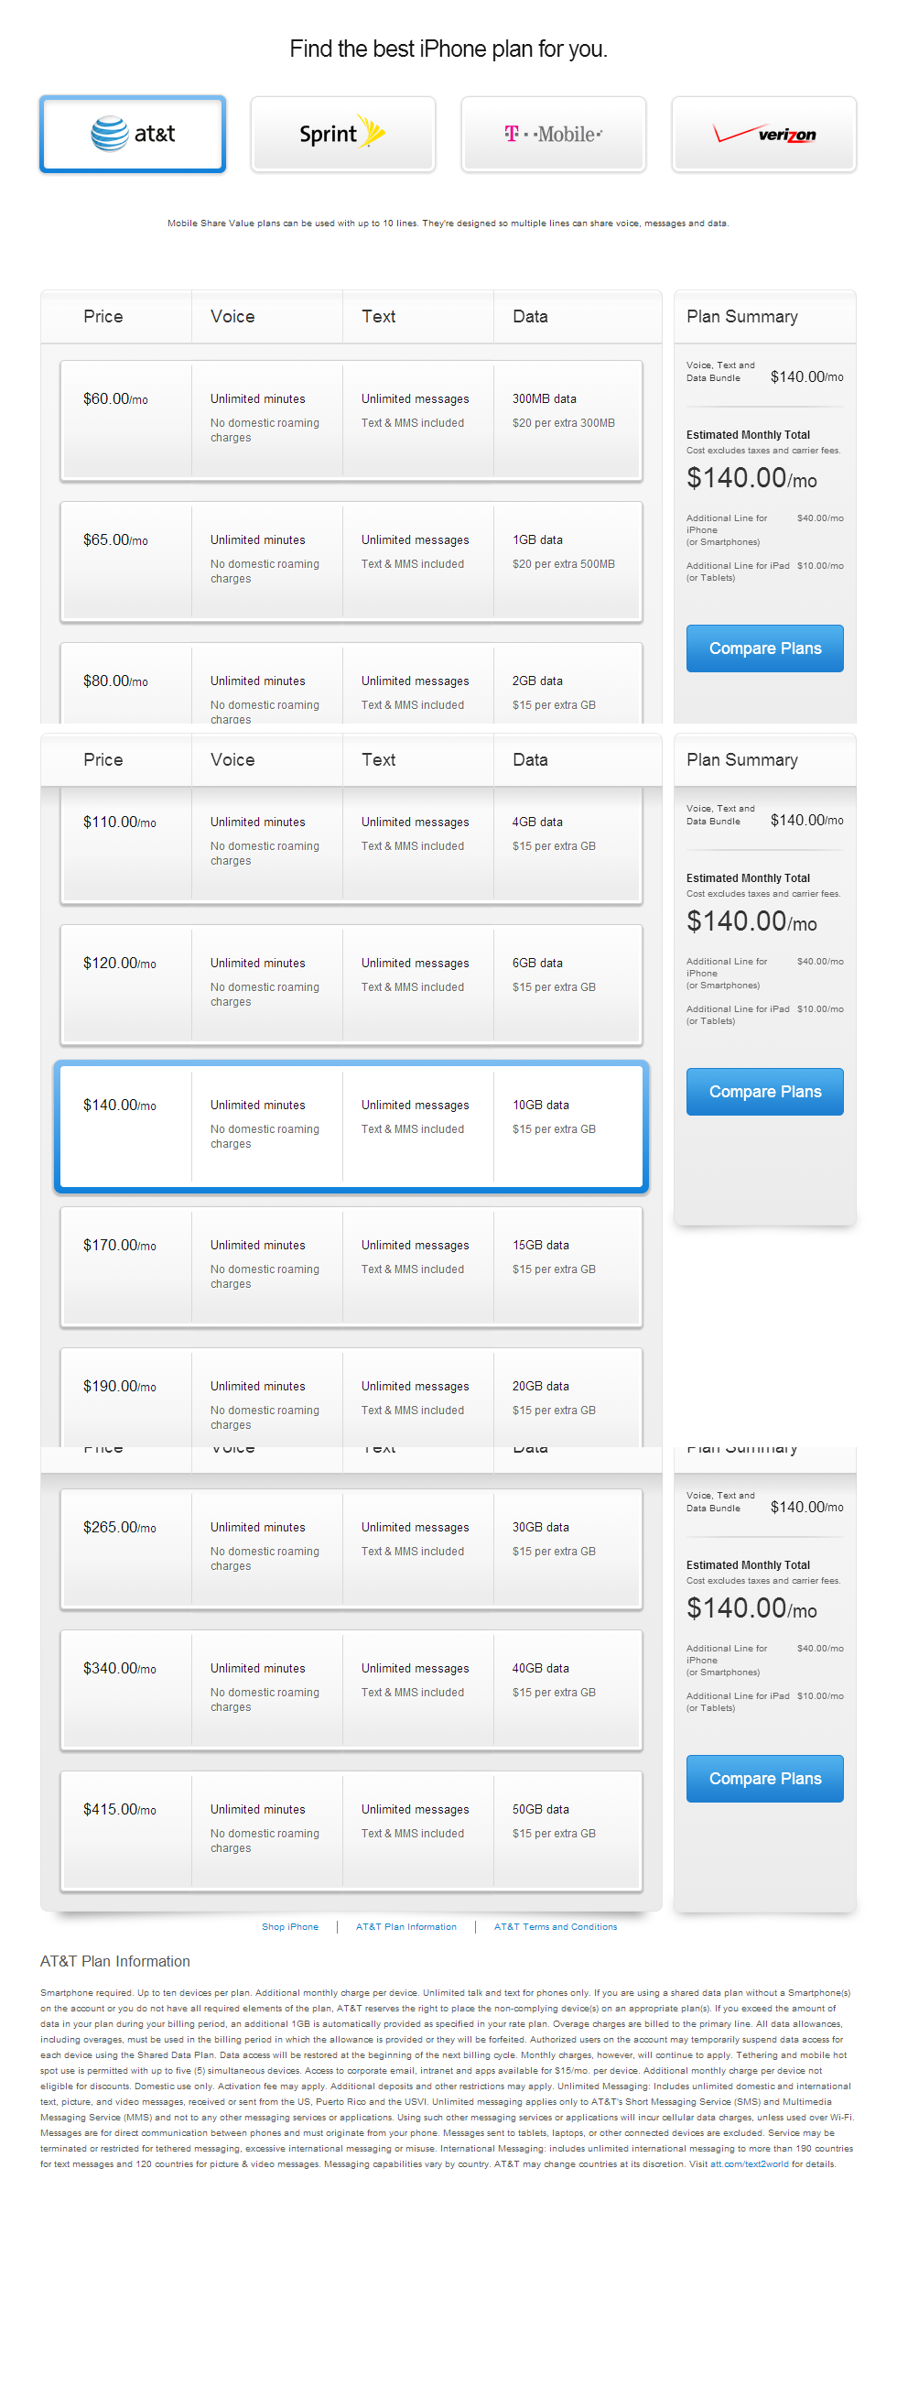Click the '$20 per extra 500MB' text
Image resolution: width=897 pixels, height=2408 pixels.
[564, 564]
